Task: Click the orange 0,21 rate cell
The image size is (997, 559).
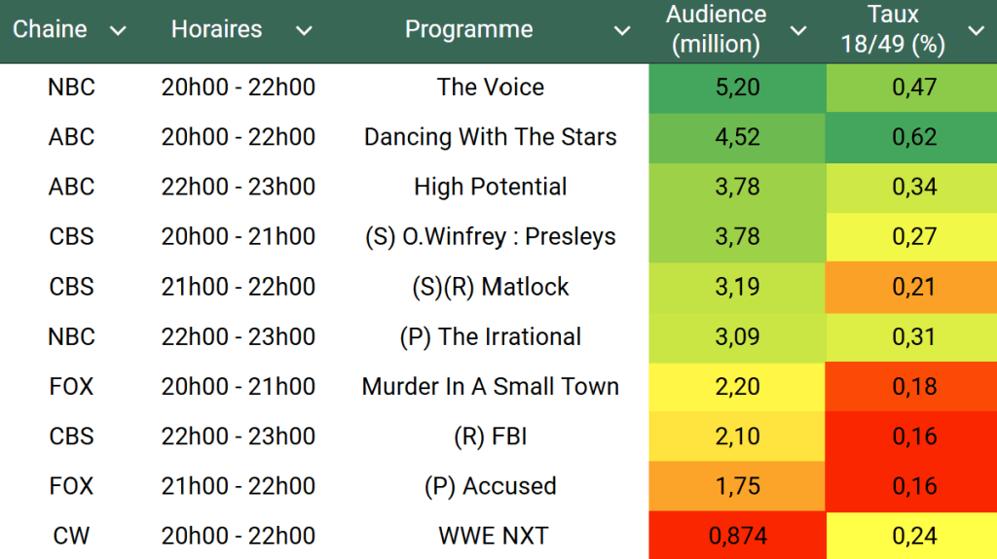Action: 913,287
